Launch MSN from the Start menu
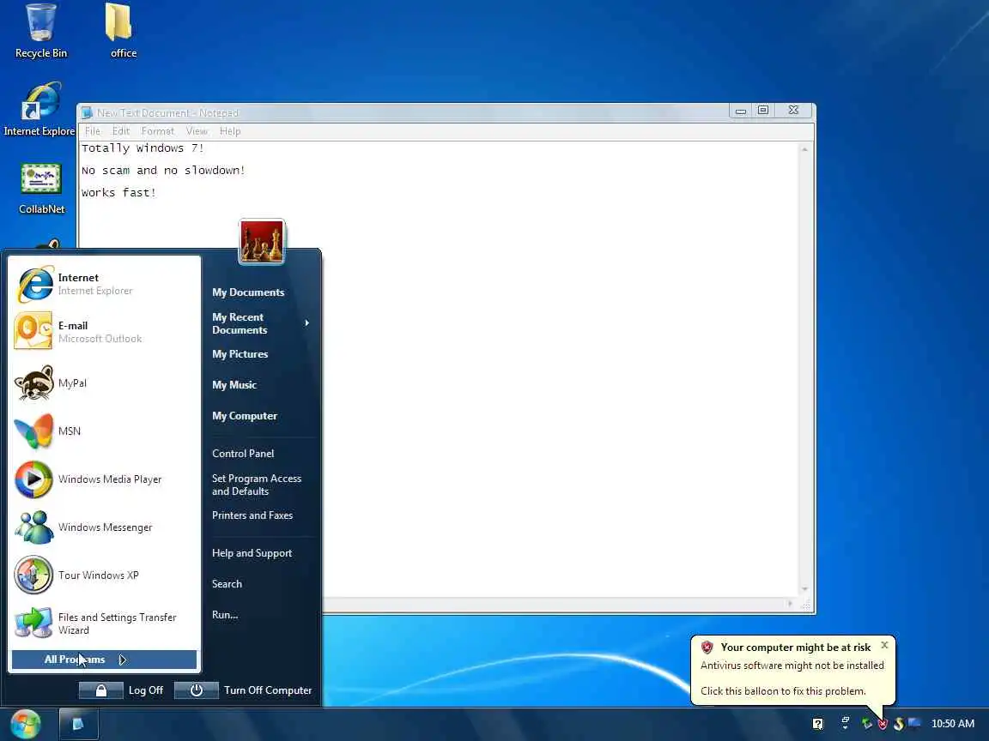 pos(104,431)
